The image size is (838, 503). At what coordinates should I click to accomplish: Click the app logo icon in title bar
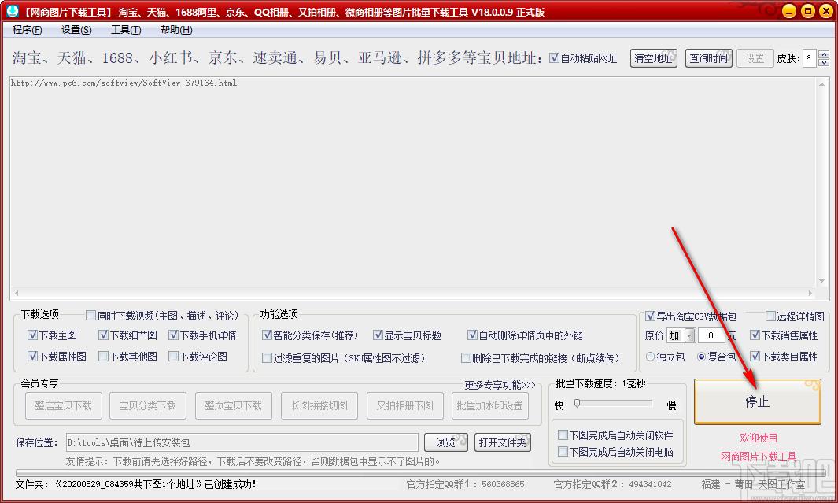[x=12, y=11]
